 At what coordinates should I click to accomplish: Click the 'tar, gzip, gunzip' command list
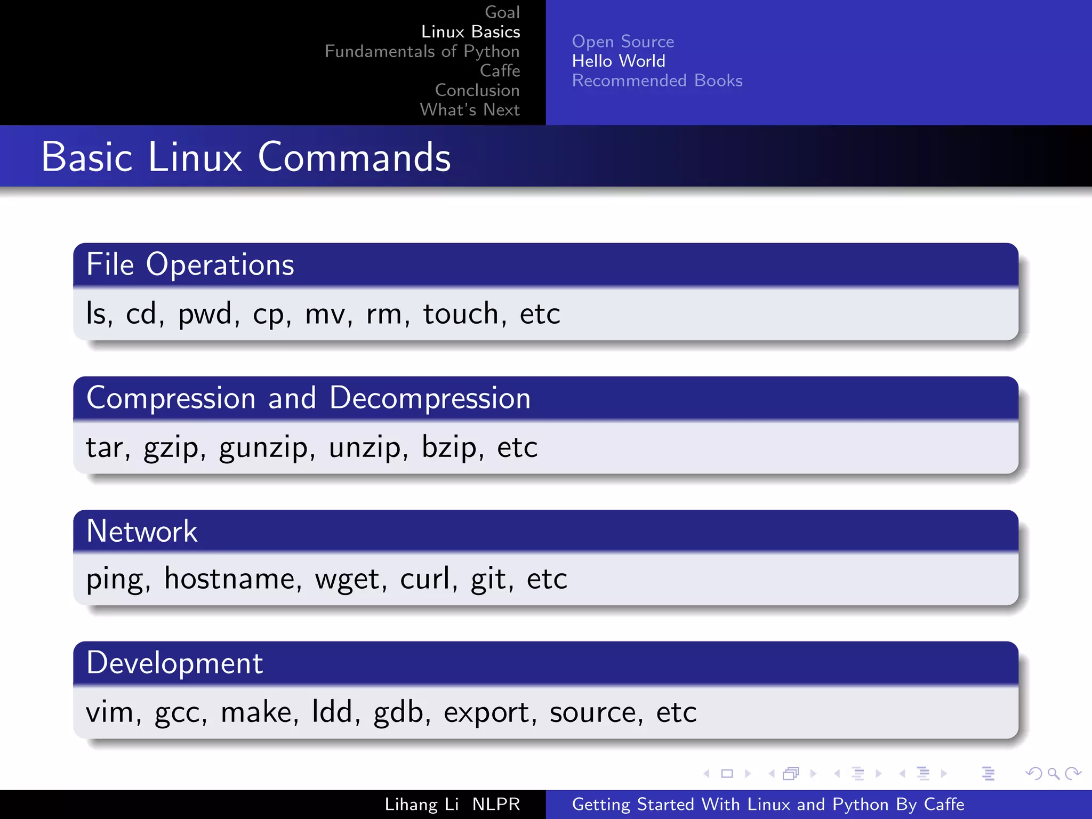312,447
